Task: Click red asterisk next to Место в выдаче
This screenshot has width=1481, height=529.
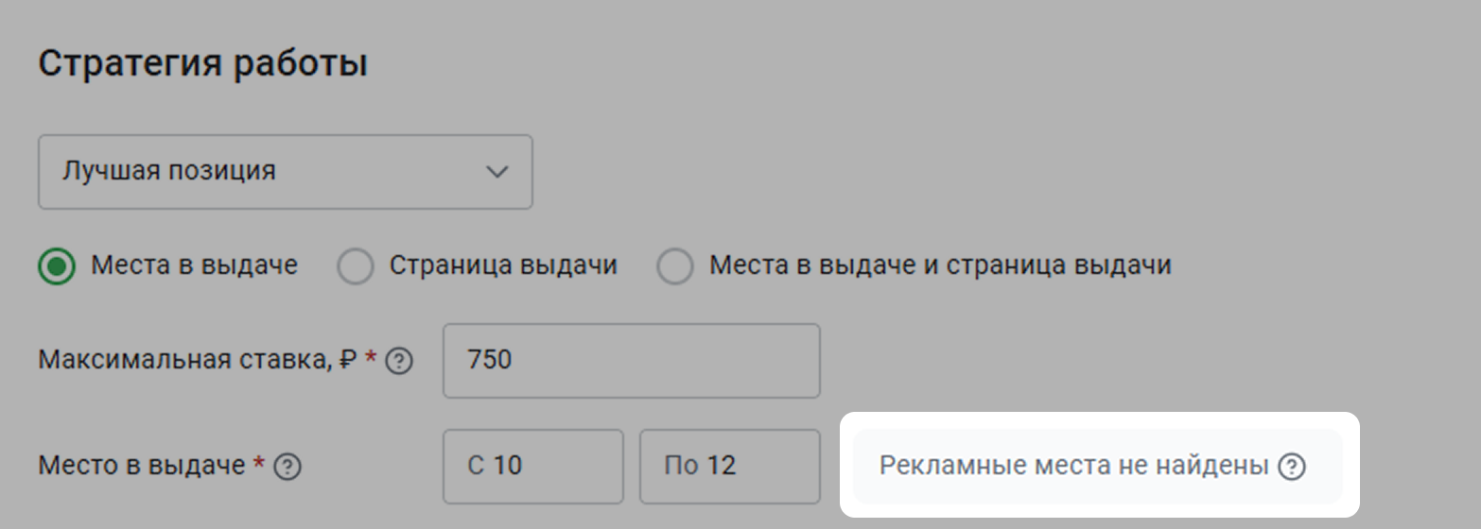Action: [x=258, y=464]
